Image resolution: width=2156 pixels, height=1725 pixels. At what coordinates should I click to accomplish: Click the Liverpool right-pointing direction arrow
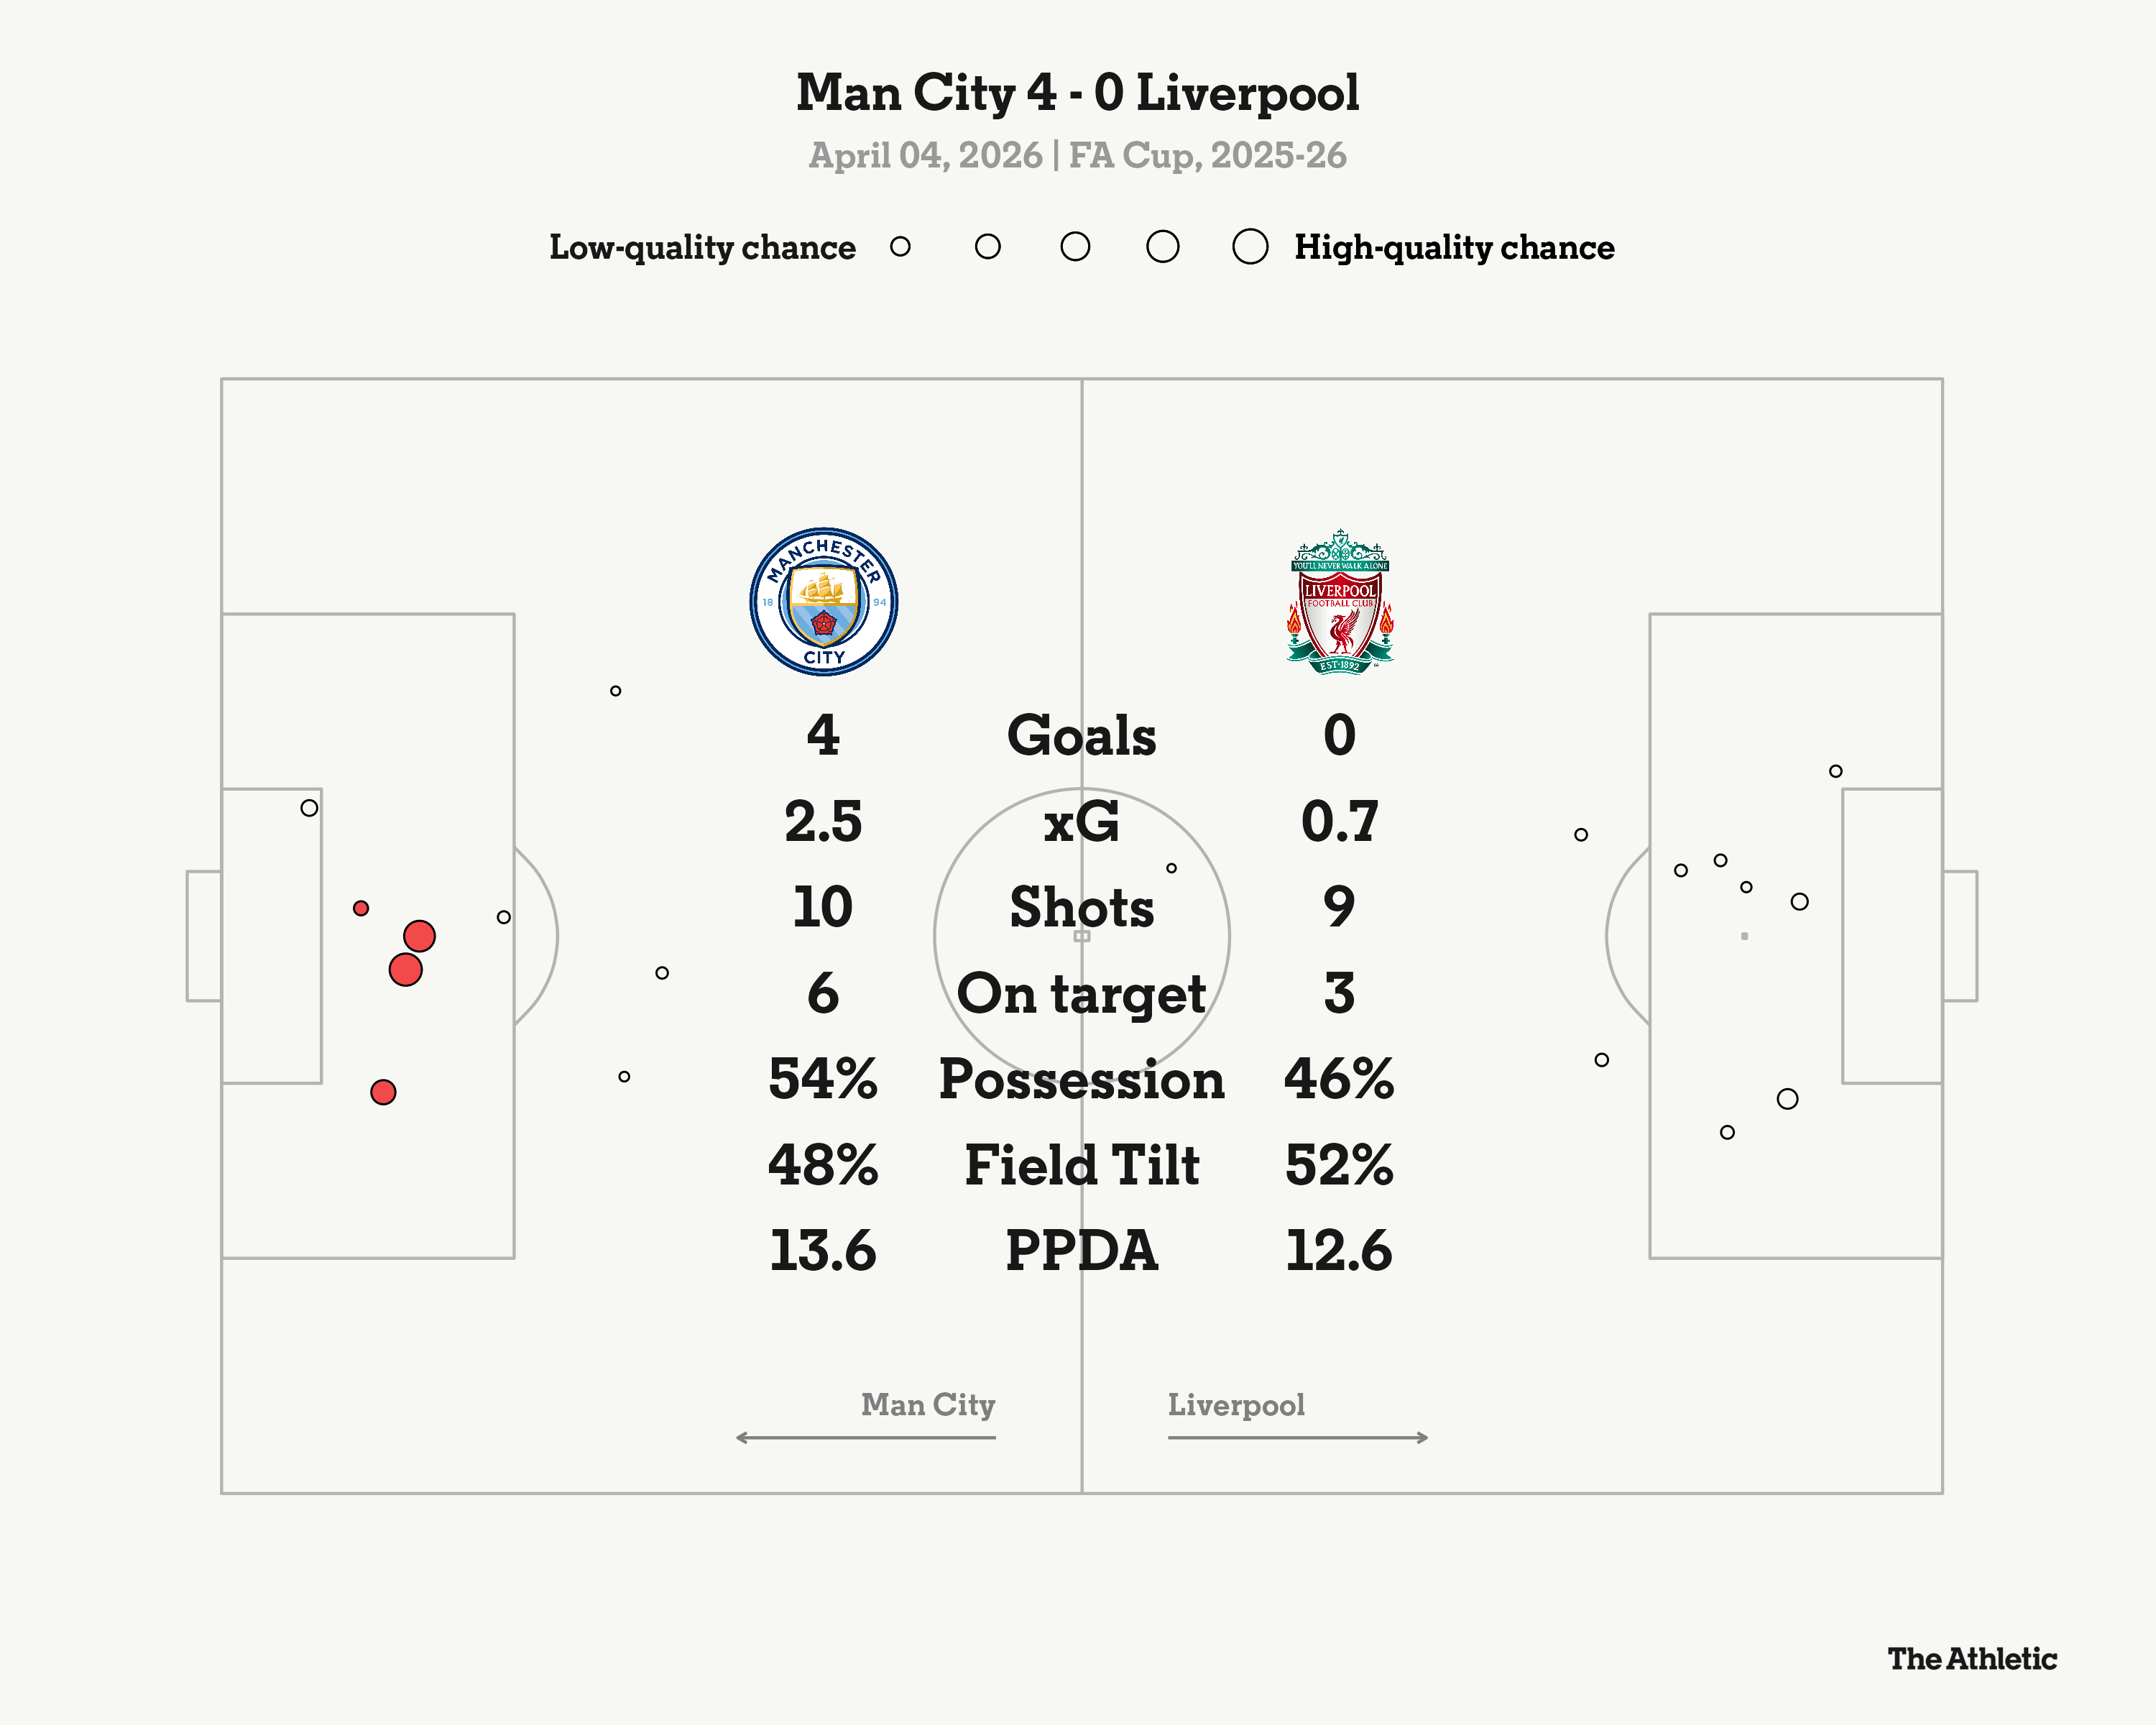(x=1298, y=1437)
